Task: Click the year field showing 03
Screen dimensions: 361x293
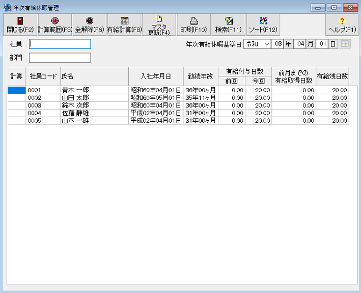Action: pyautogui.click(x=277, y=44)
